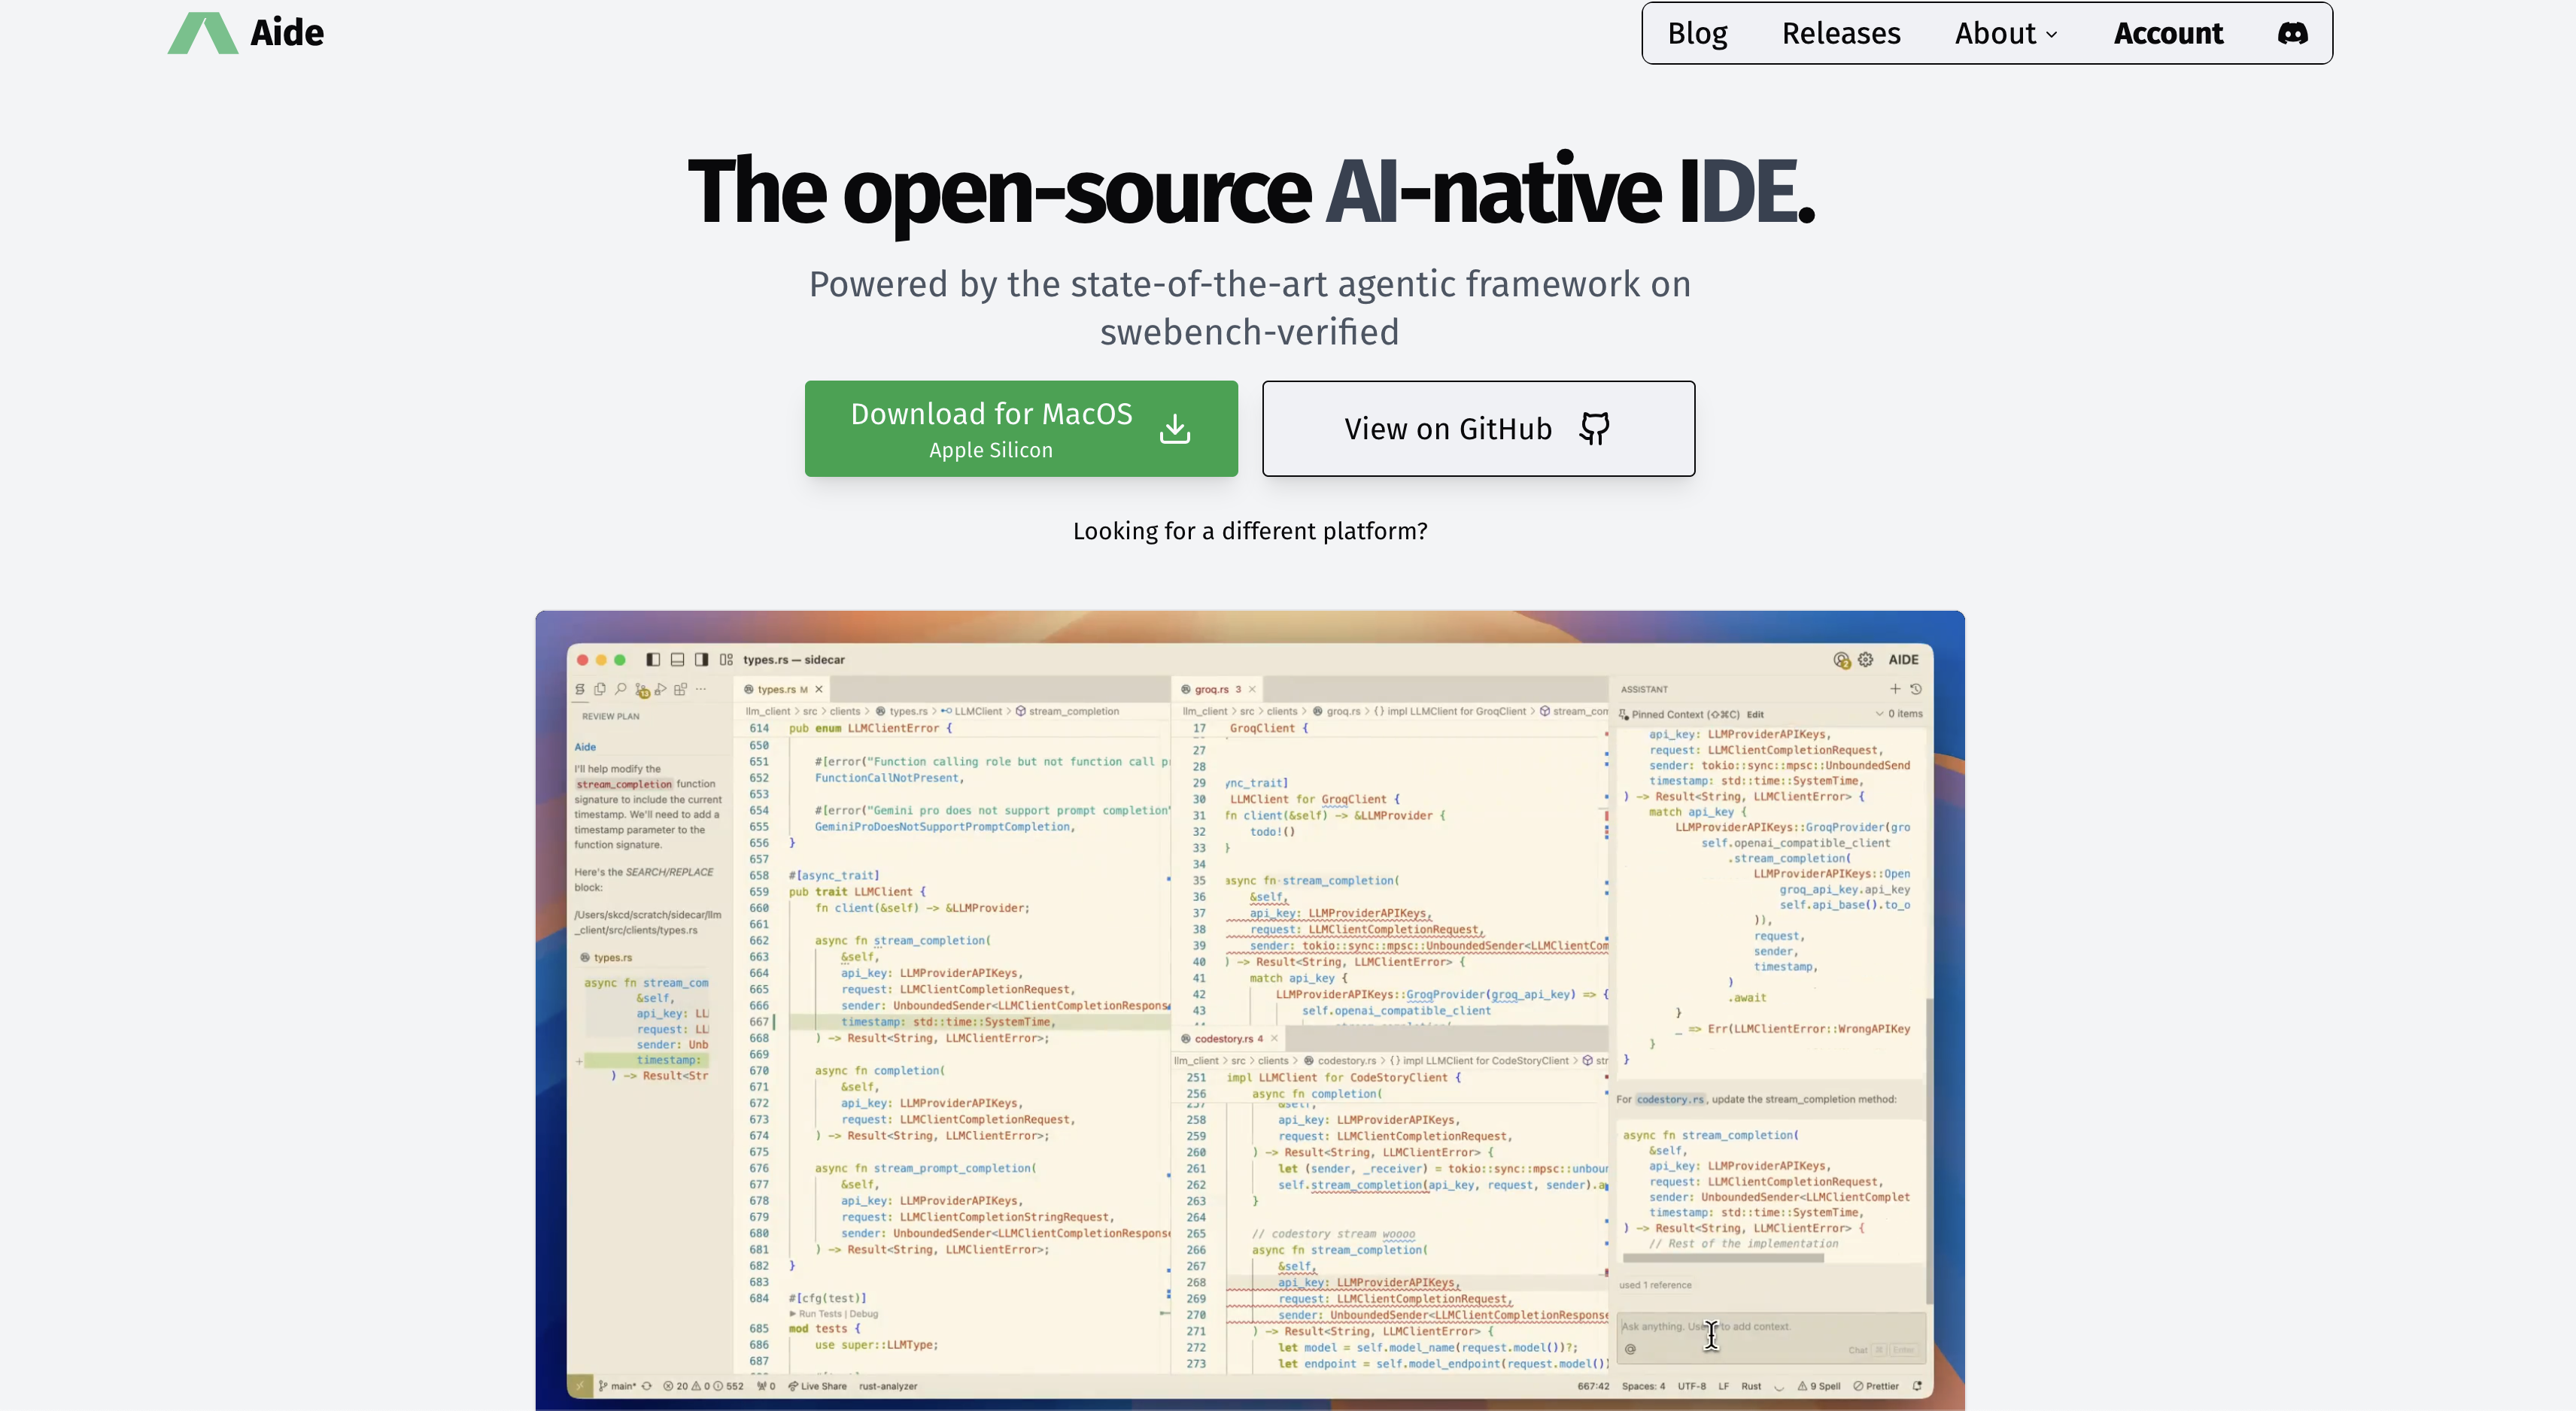Click the Pinned Context pin icon

click(x=1624, y=714)
